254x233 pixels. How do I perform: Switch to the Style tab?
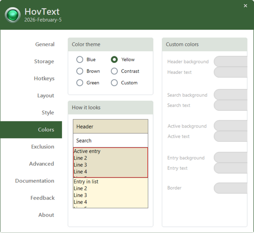[48, 113]
